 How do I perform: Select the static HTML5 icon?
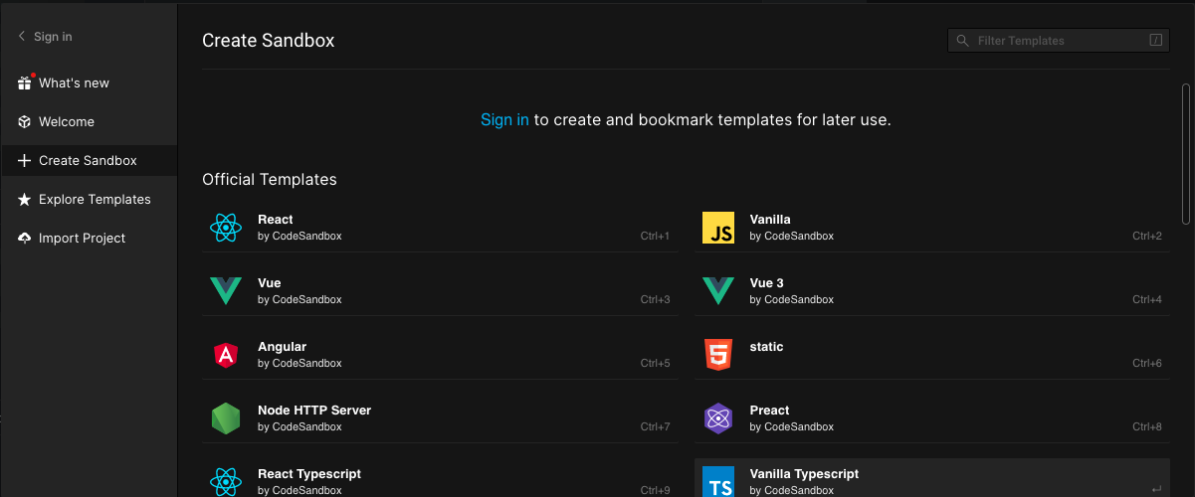tap(717, 355)
